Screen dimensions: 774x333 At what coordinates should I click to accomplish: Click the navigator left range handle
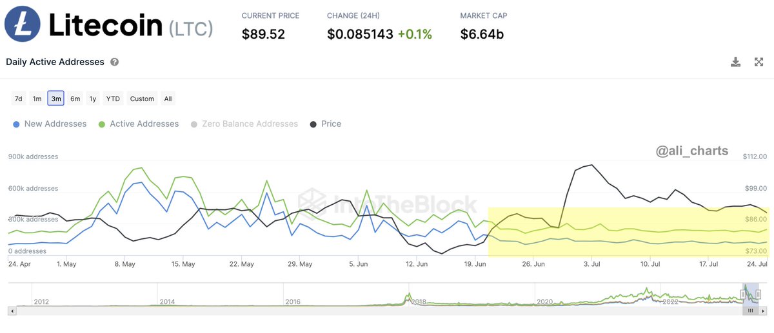[742, 294]
